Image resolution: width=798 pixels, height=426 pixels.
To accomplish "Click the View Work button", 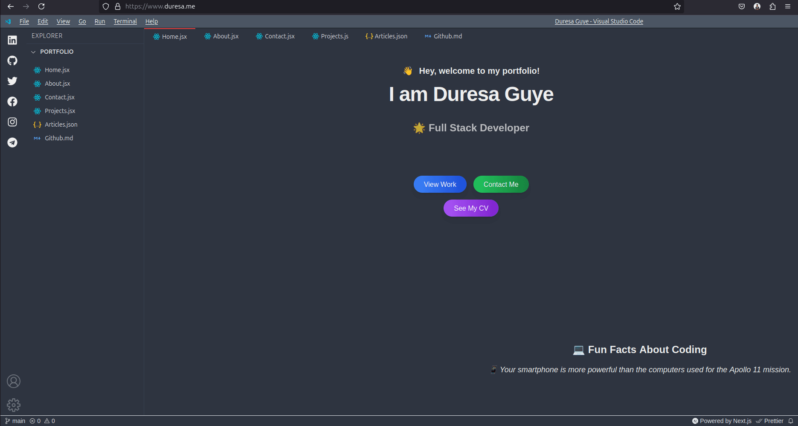I will pyautogui.click(x=440, y=184).
